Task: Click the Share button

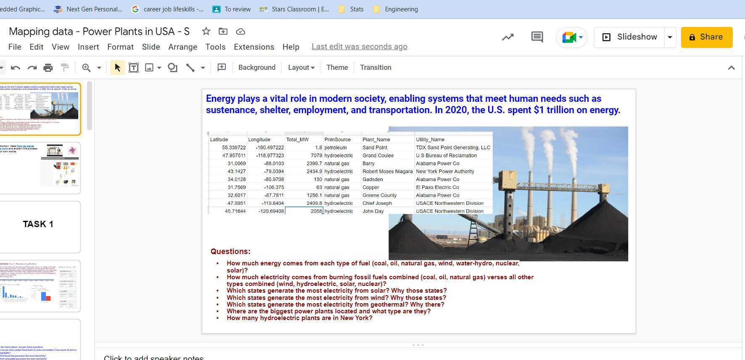Action: (706, 37)
